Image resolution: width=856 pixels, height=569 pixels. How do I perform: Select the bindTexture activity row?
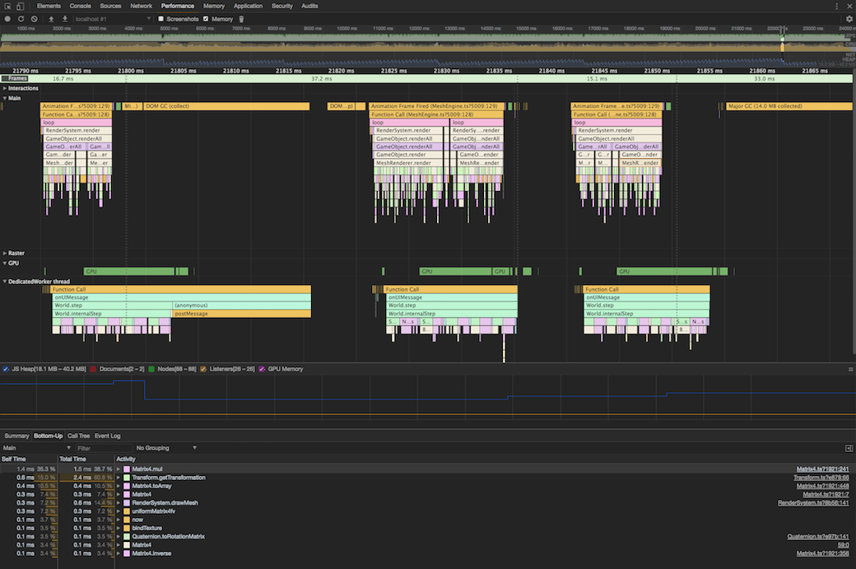(x=428, y=529)
